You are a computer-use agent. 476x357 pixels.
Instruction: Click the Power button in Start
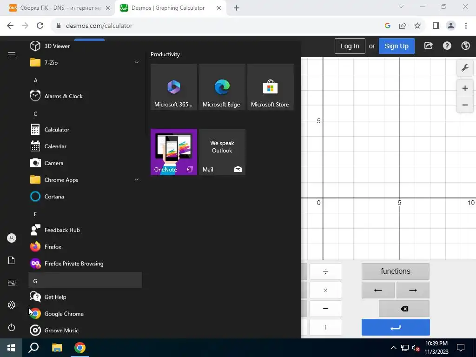(12, 327)
